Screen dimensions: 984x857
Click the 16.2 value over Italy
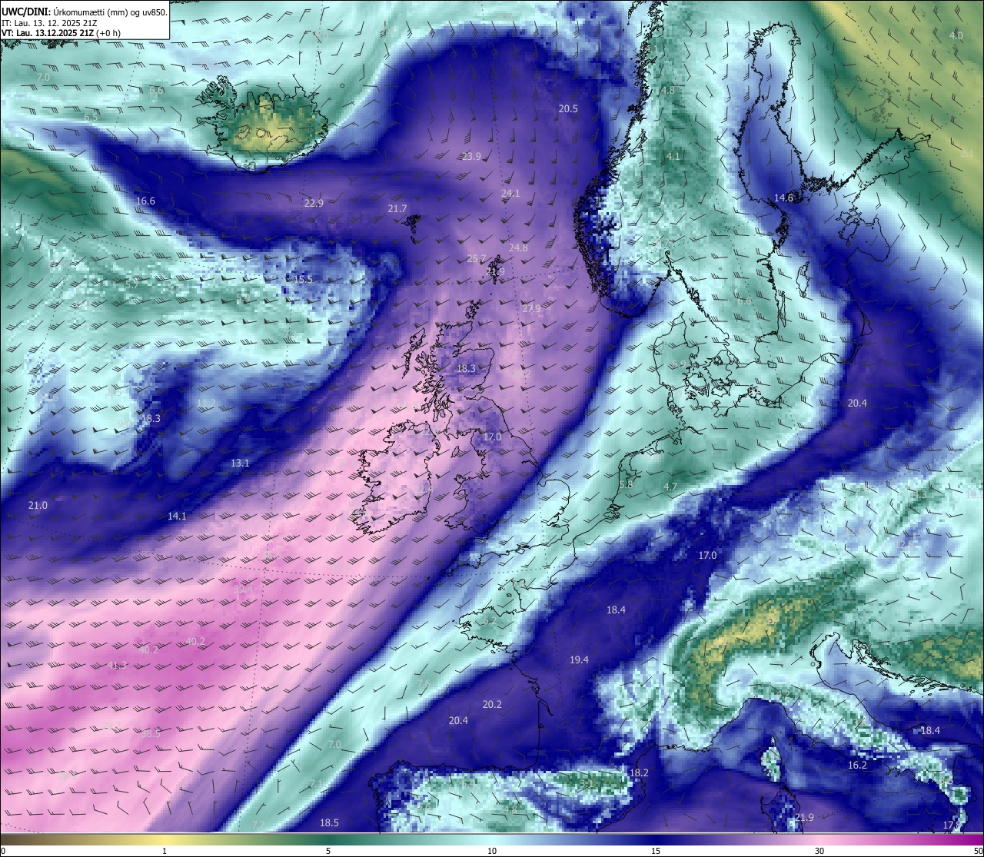(857, 766)
